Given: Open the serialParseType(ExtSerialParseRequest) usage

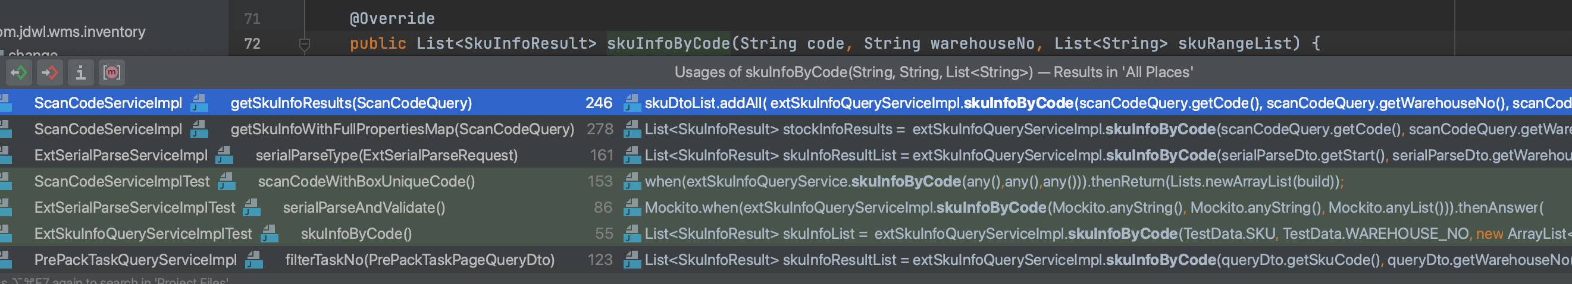Looking at the screenshot, I should coord(386,156).
